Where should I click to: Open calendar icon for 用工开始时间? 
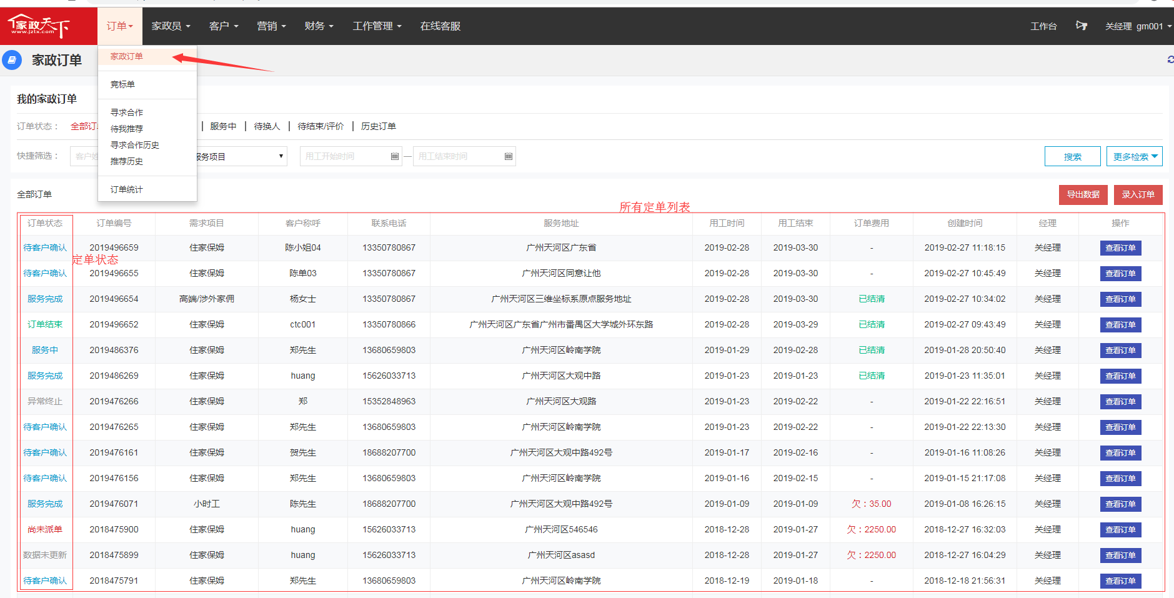pyautogui.click(x=395, y=156)
